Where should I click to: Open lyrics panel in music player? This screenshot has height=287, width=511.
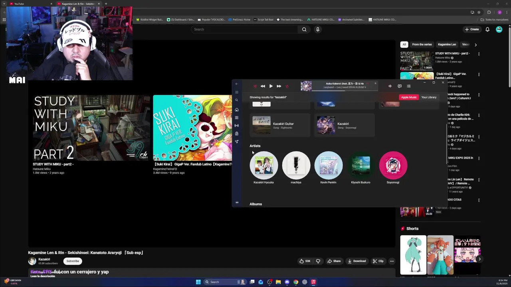(399, 86)
